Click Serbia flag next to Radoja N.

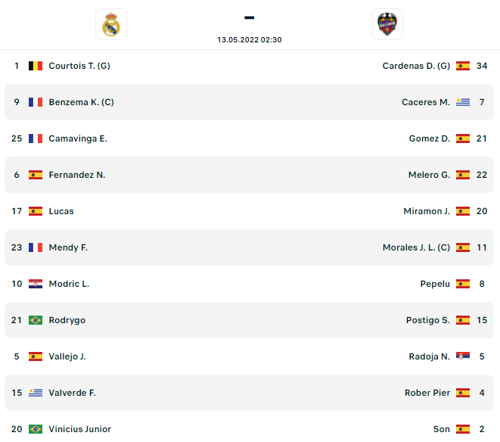[463, 356]
